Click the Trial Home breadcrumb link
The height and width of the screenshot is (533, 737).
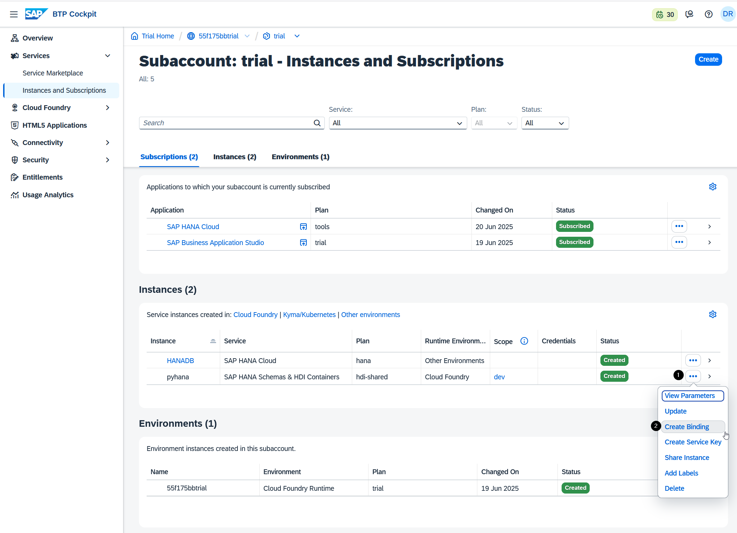coord(158,36)
